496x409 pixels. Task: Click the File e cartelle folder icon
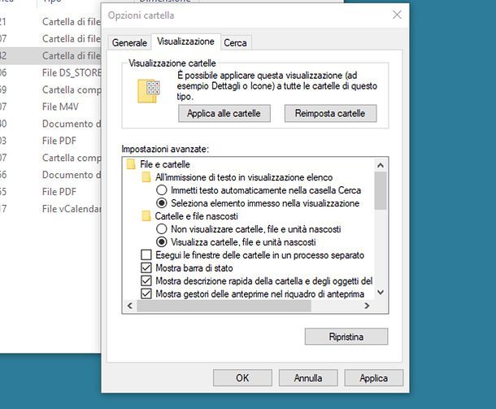pos(131,164)
